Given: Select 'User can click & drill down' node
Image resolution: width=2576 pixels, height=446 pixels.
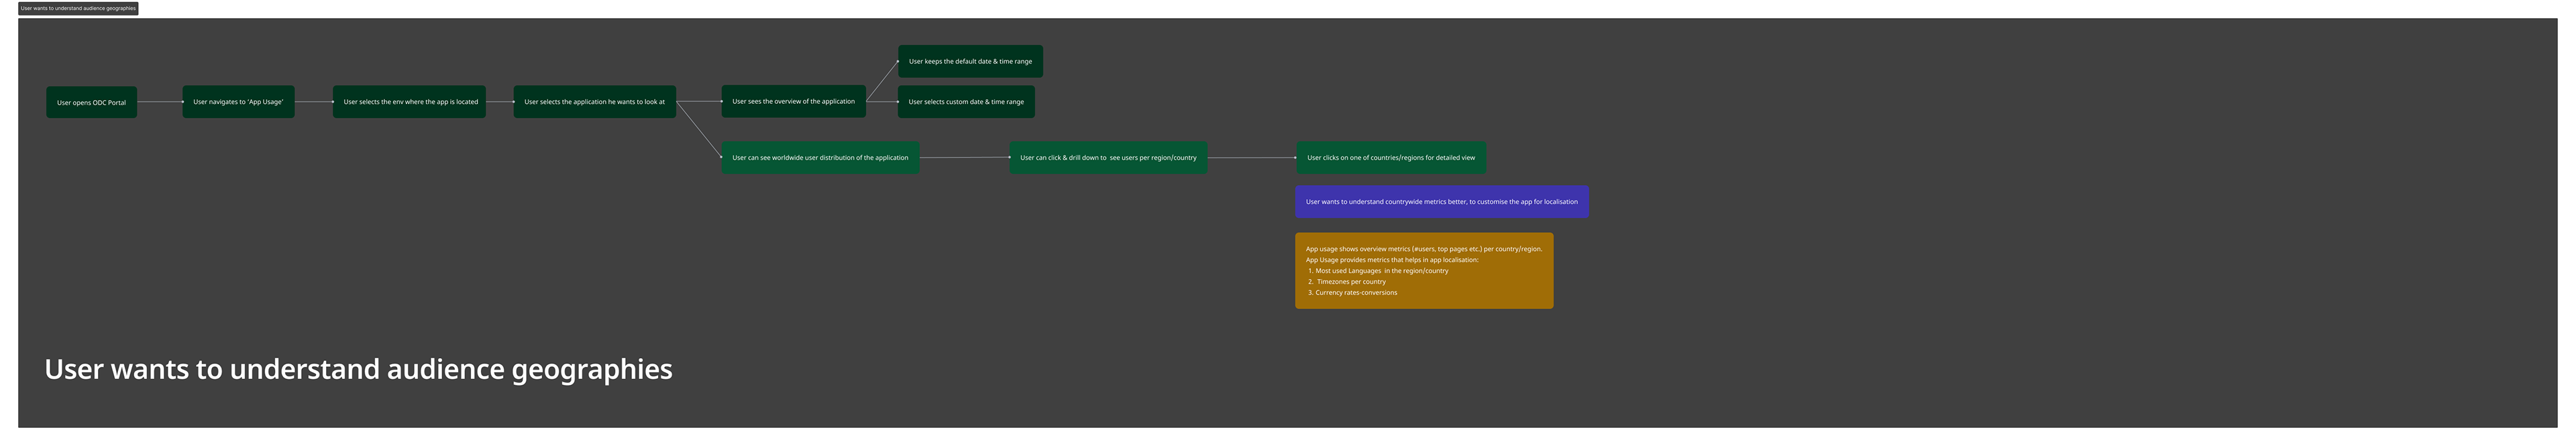Looking at the screenshot, I should tap(1108, 158).
